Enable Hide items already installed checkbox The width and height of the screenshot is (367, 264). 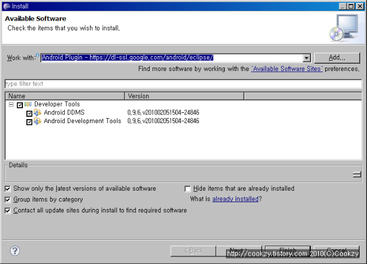188,189
